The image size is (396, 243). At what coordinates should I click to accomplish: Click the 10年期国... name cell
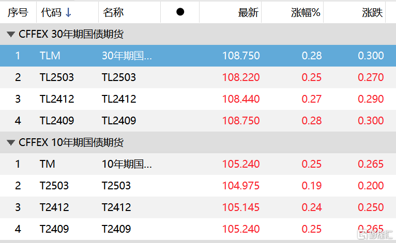point(127,164)
